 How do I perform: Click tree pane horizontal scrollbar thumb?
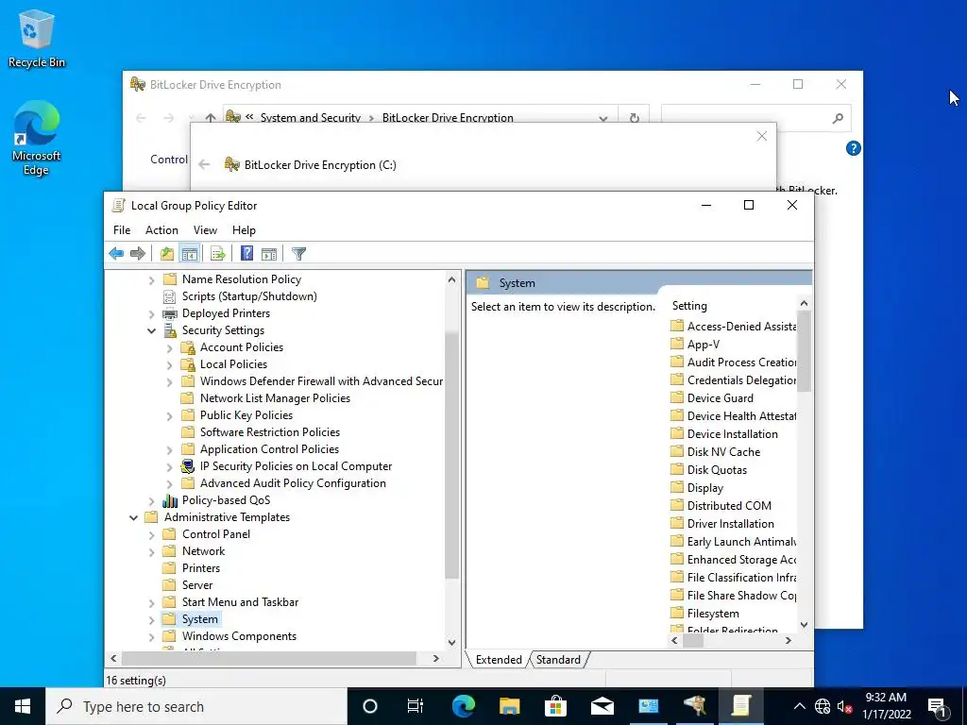269,658
